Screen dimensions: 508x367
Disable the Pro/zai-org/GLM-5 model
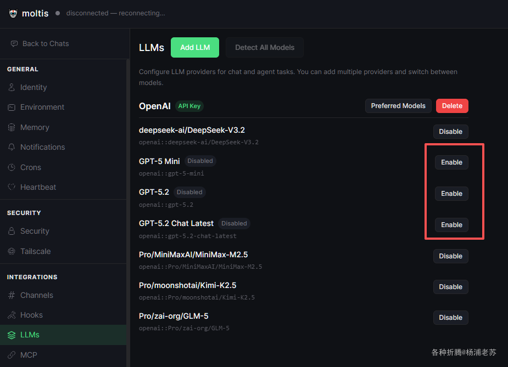click(x=451, y=318)
